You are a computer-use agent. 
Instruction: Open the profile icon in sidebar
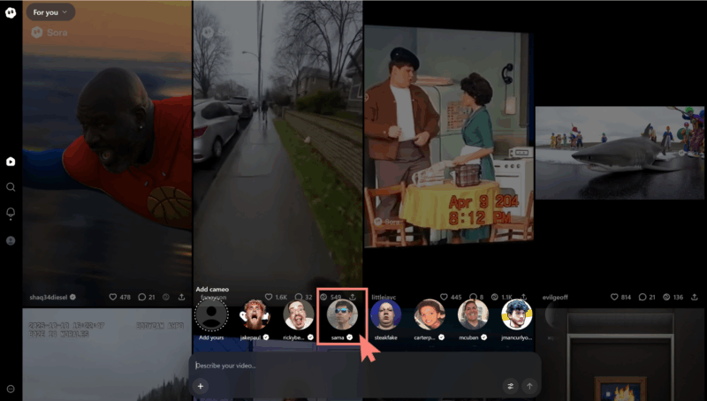[x=11, y=240]
